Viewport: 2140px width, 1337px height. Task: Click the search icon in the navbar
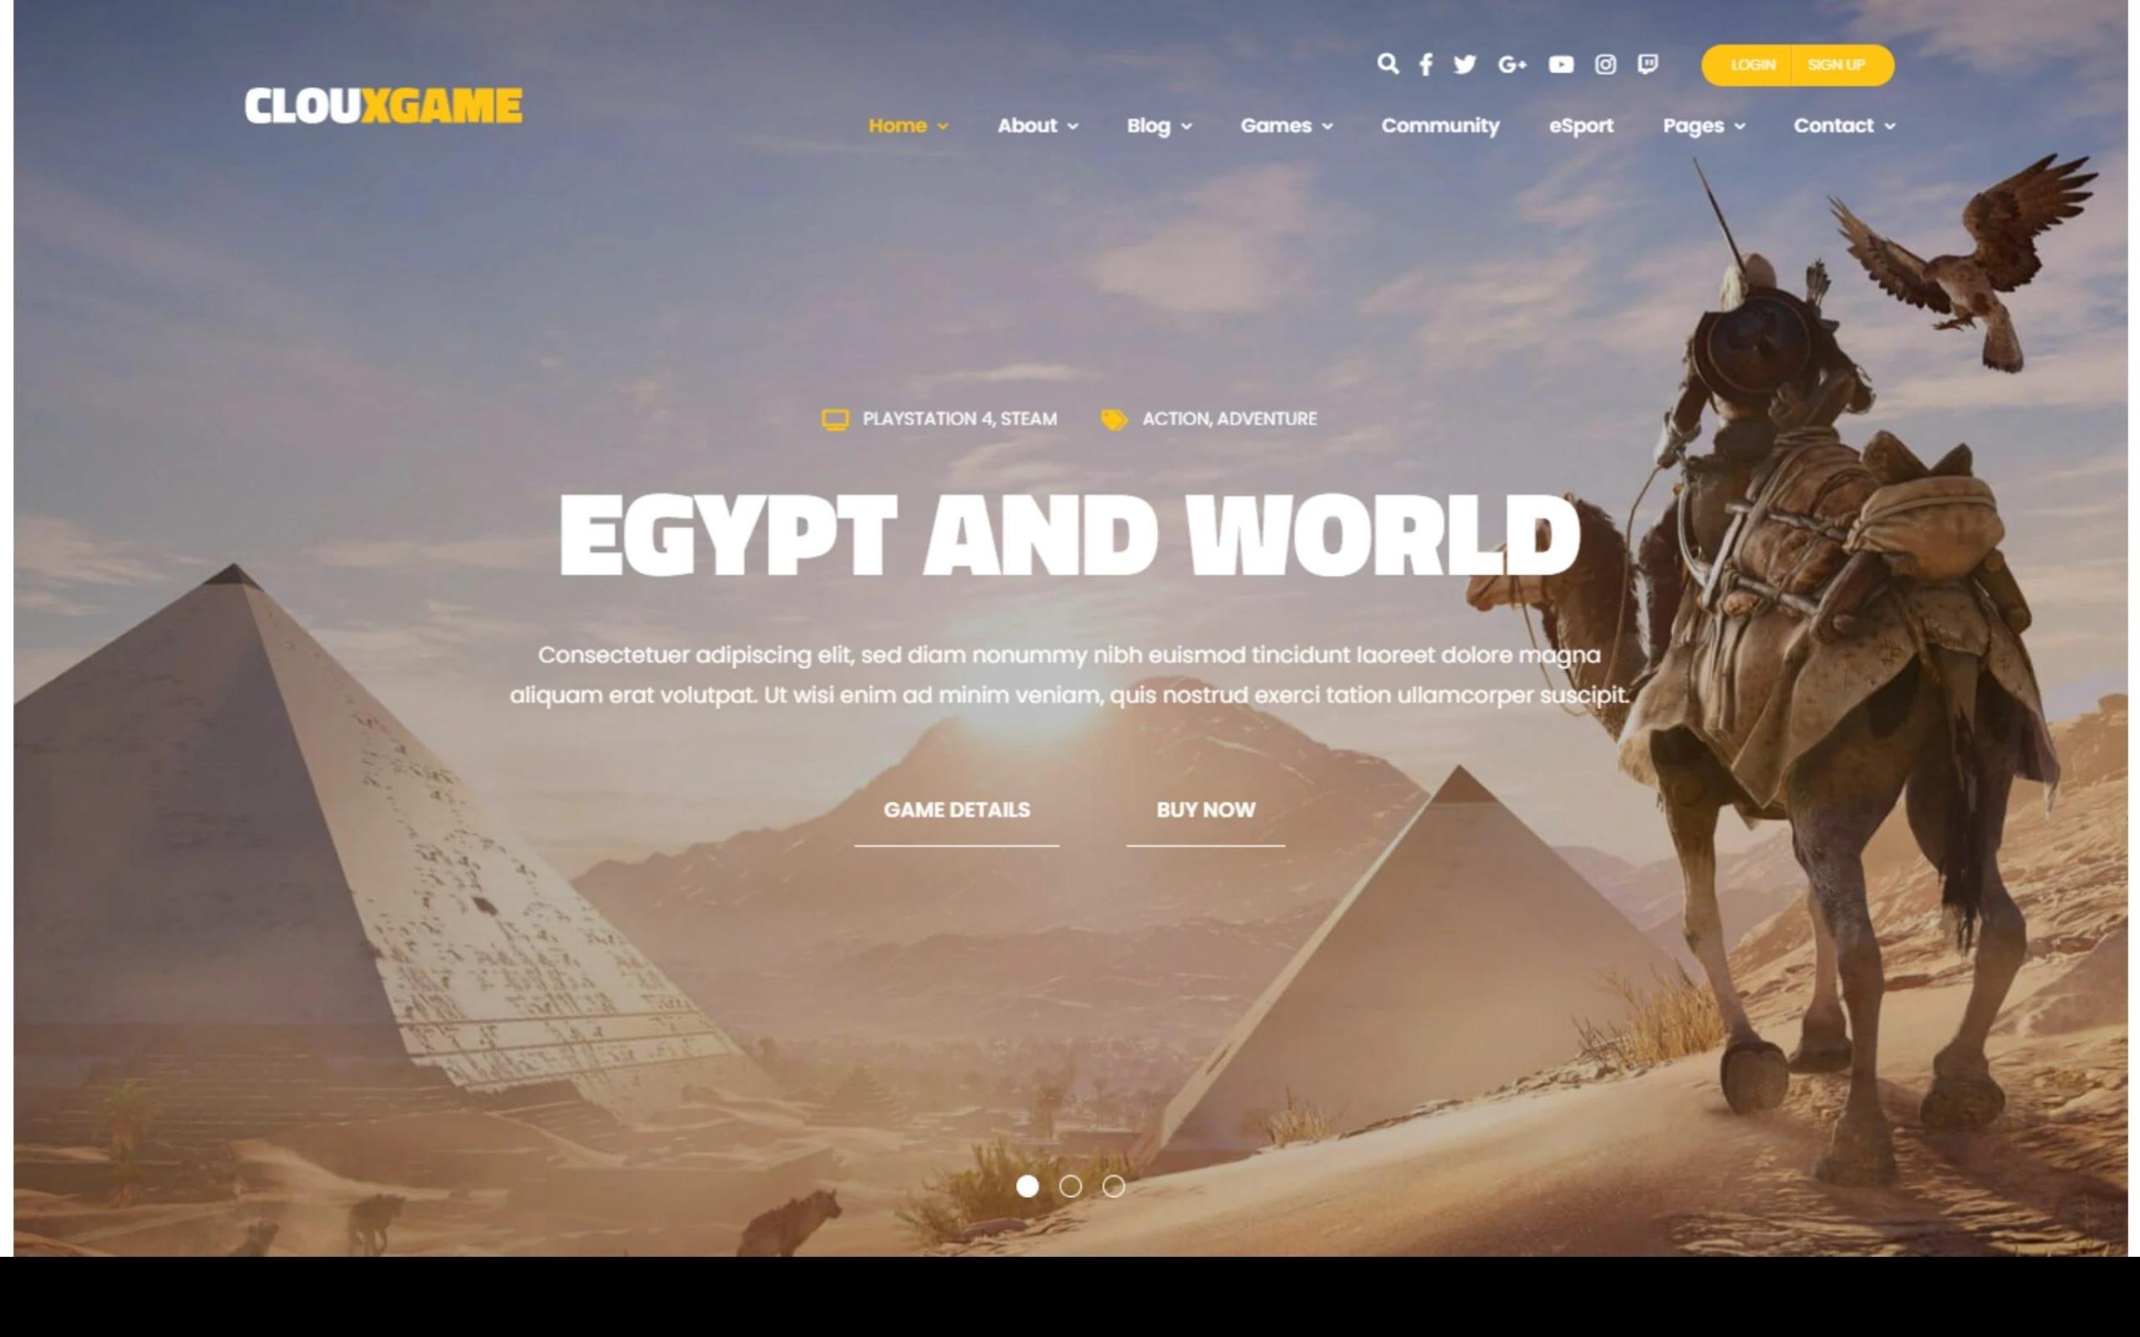[1388, 64]
